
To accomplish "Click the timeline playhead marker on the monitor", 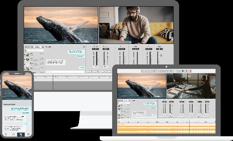I will 53,75.
